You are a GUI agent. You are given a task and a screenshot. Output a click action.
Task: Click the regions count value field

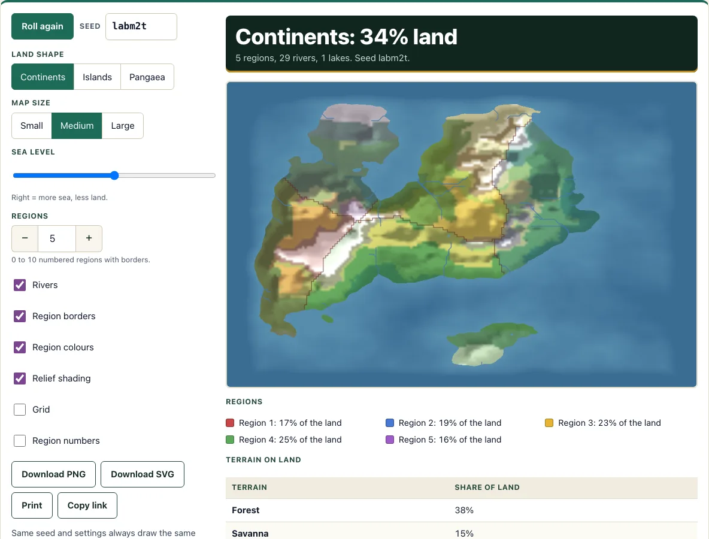pos(56,238)
